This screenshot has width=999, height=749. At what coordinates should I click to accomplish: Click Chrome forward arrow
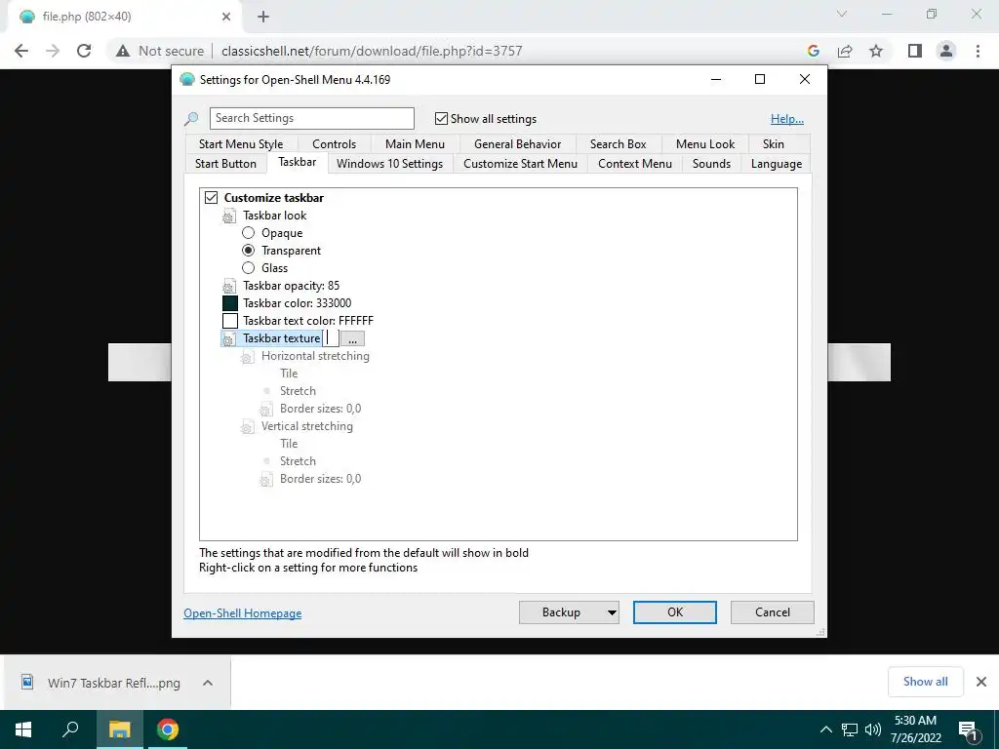pos(53,51)
